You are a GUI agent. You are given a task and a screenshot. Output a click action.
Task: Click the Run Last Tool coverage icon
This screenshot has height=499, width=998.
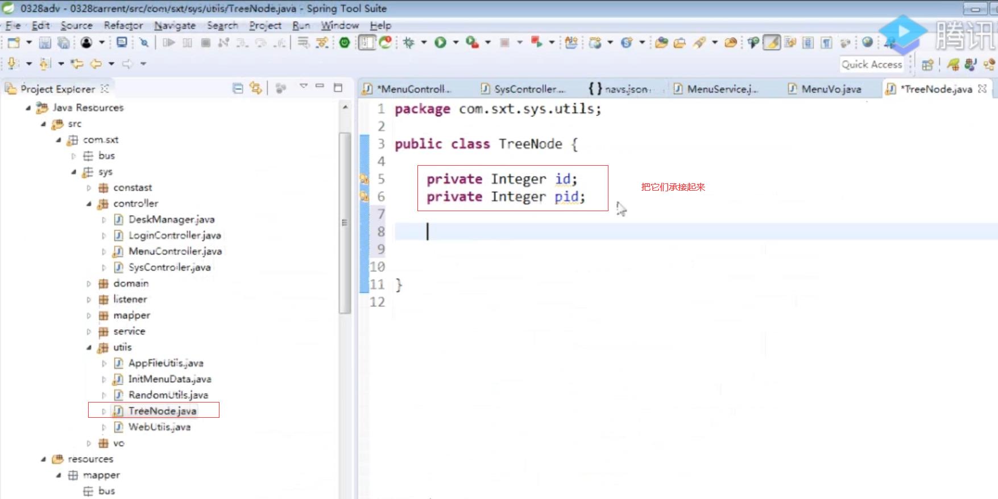tap(472, 43)
